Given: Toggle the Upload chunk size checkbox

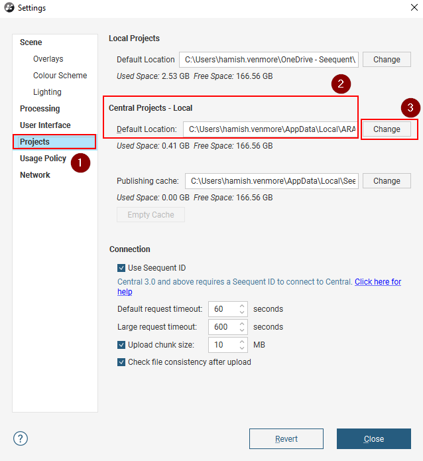Looking at the screenshot, I should pos(121,344).
